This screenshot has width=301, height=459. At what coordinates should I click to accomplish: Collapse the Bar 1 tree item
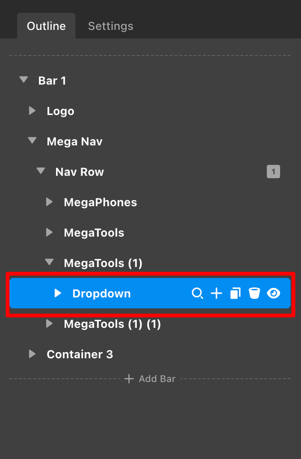[24, 80]
